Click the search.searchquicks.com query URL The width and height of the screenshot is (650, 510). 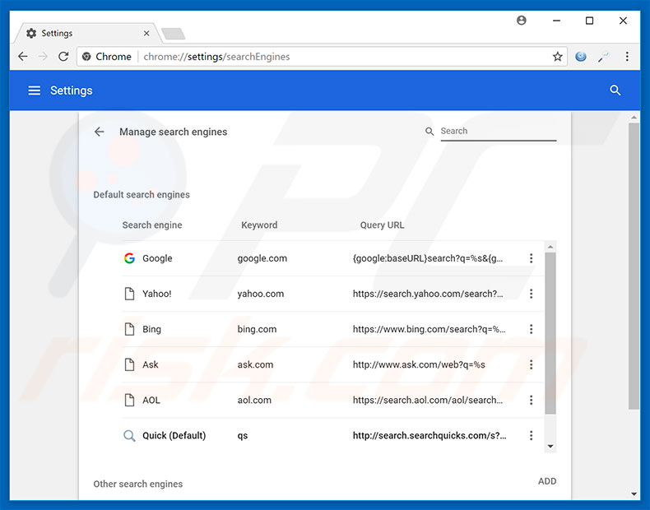(429, 435)
